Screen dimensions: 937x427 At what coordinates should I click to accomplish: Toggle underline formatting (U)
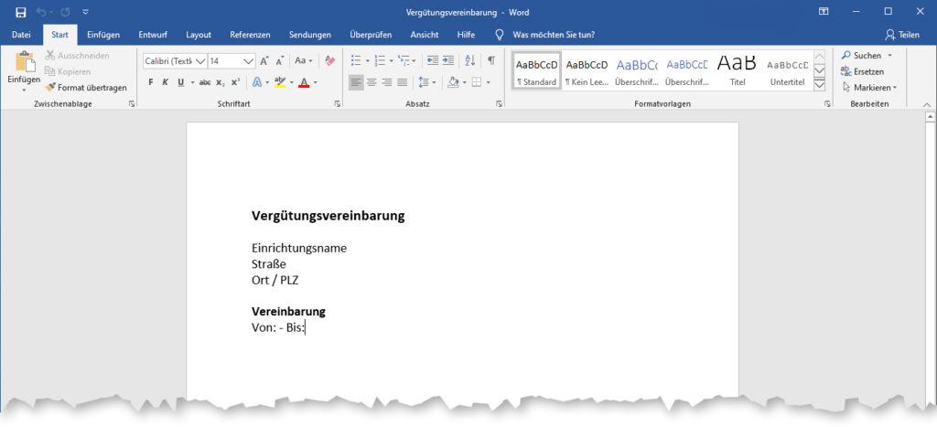pyautogui.click(x=180, y=82)
